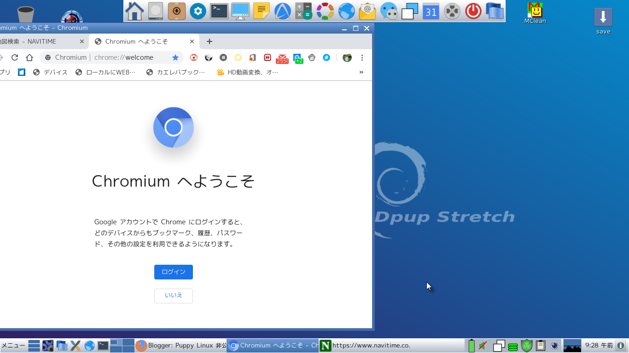
Task: Open the ローカルにWEB bookmark
Action: 105,72
